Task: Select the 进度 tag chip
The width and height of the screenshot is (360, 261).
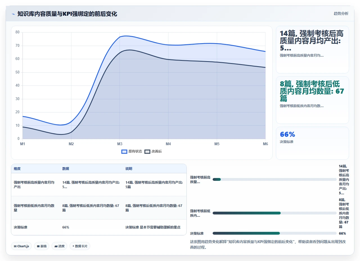Action: (x=59, y=246)
